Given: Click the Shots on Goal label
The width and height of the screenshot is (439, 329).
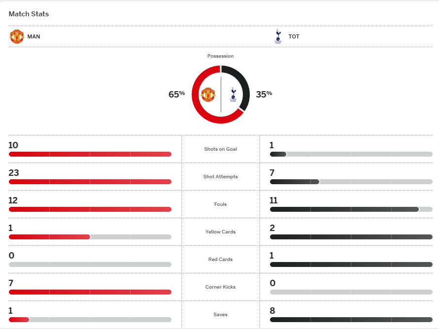Looking at the screenshot, I should coord(220,149).
